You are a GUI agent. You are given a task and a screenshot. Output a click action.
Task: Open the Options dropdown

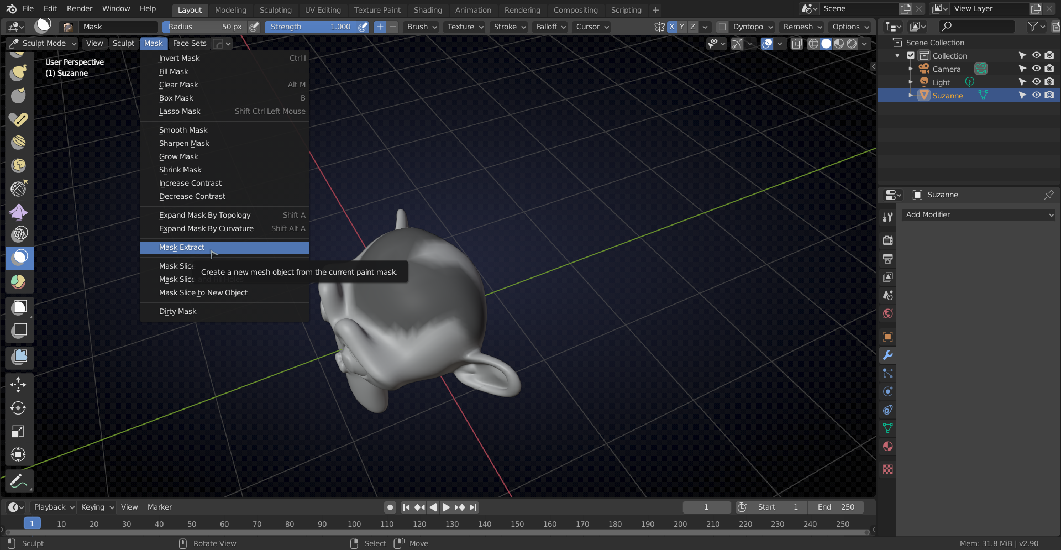(850, 27)
